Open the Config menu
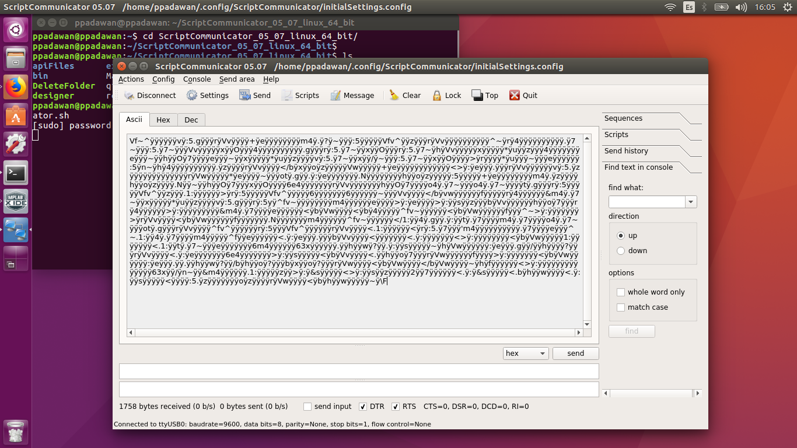Viewport: 797px width, 448px height. pos(163,79)
